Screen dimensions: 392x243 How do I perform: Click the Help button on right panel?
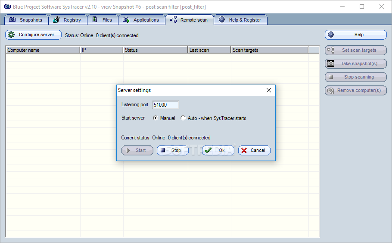[356, 35]
